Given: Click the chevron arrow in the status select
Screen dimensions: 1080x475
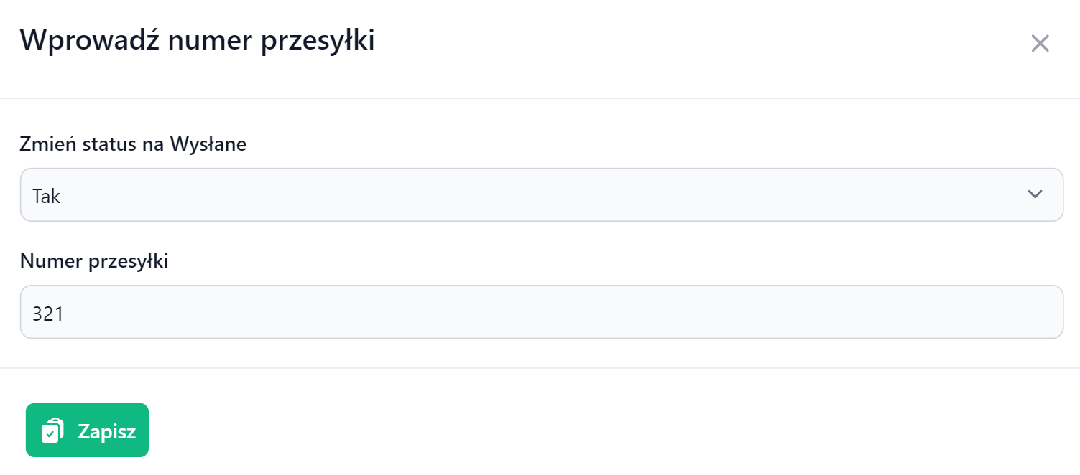Looking at the screenshot, I should coord(1035,194).
